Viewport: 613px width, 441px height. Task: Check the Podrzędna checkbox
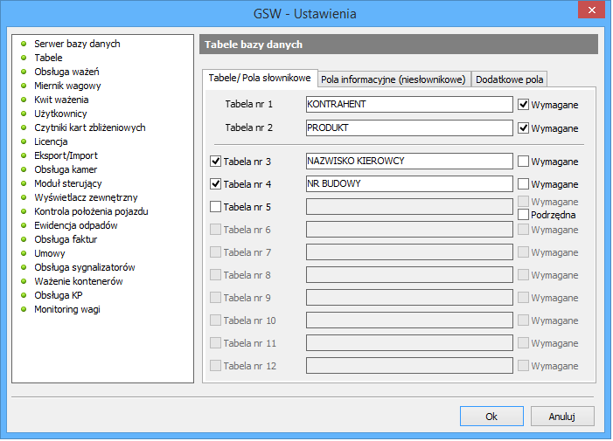coord(524,214)
